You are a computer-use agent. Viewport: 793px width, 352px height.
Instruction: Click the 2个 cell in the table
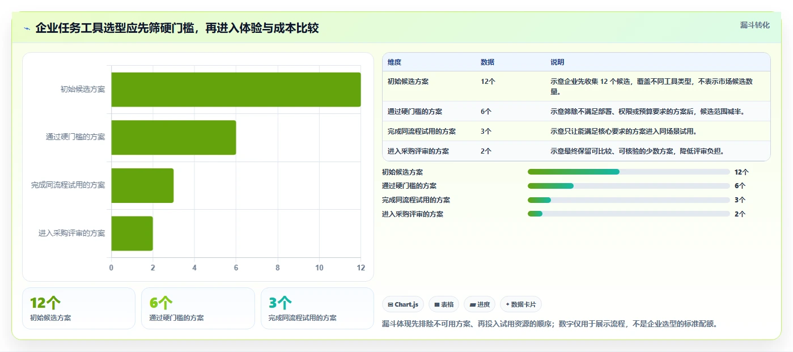coord(486,151)
